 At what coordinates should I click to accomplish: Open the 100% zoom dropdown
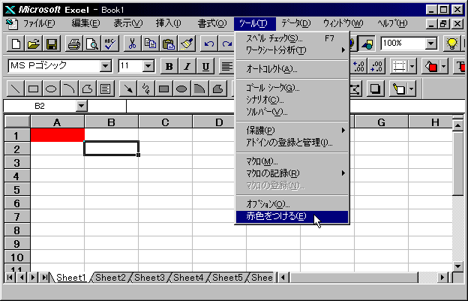click(x=431, y=44)
